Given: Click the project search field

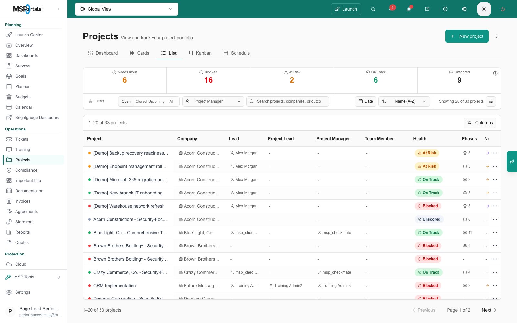Looking at the screenshot, I should pos(288,101).
